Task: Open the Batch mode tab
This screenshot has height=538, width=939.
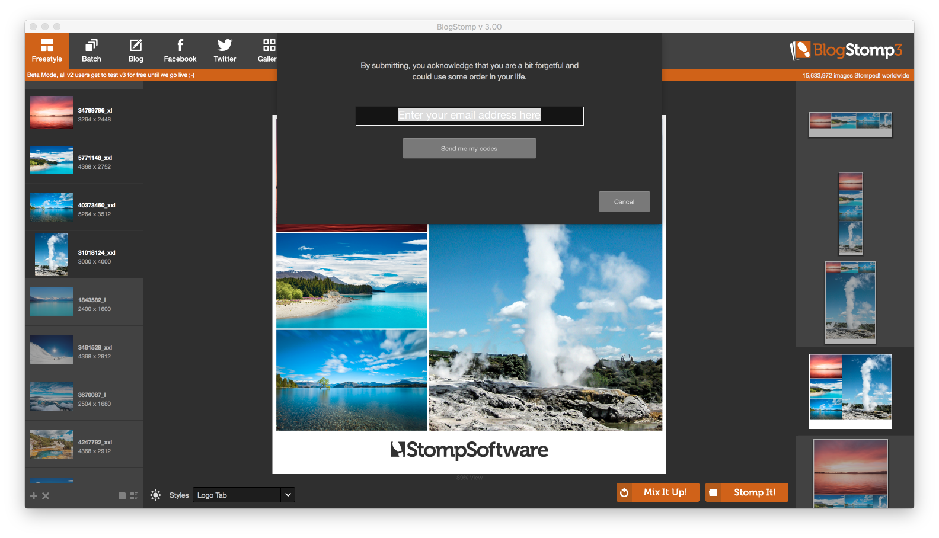Action: [91, 51]
